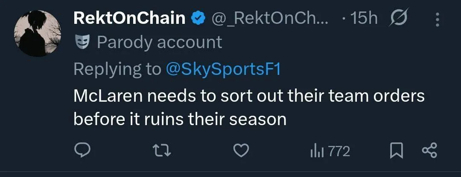The image size is (461, 177).
Task: Share the tweet via the share icon
Action: point(429,151)
